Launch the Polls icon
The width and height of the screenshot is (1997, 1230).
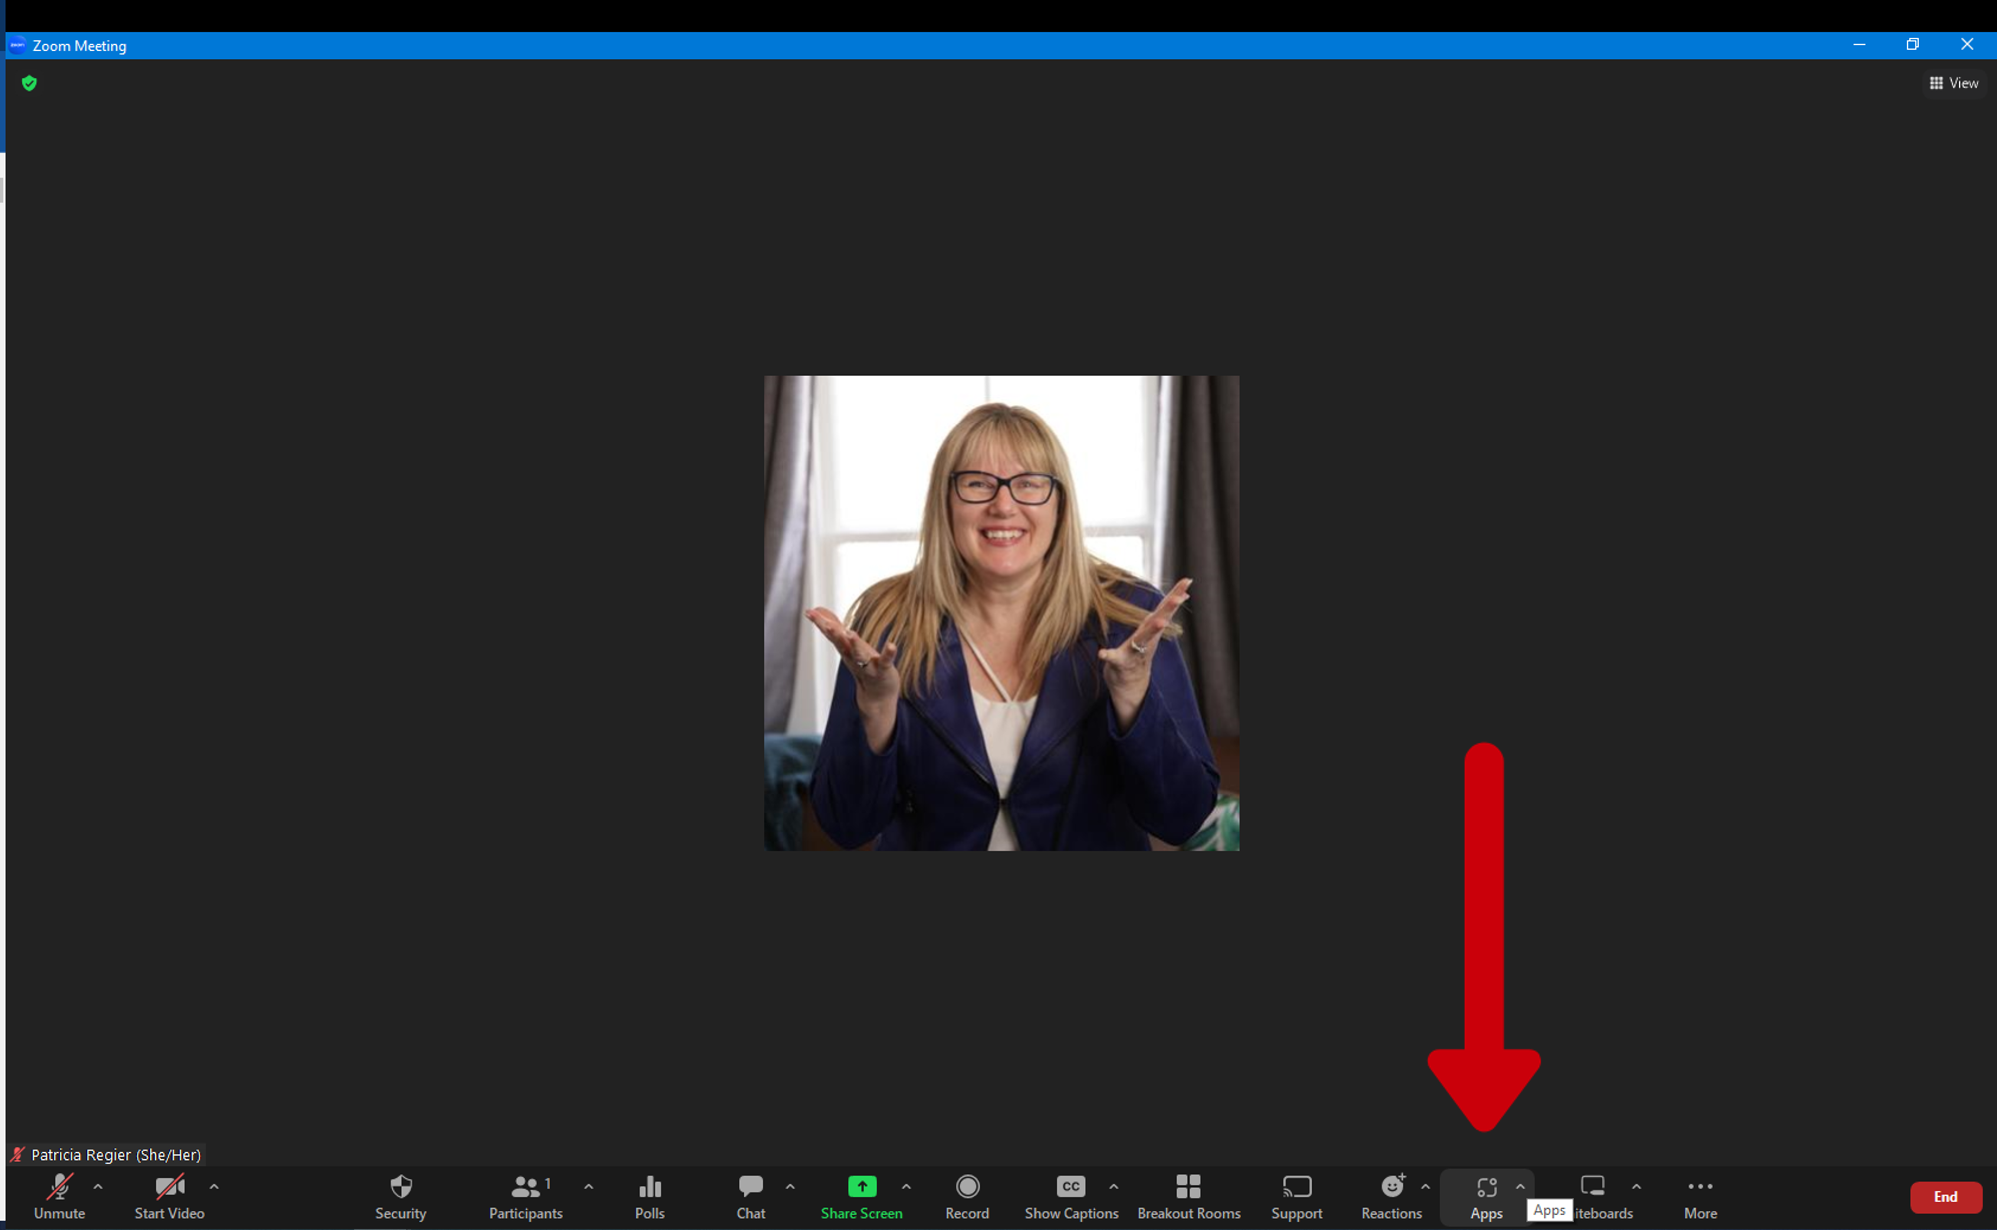tap(649, 1196)
